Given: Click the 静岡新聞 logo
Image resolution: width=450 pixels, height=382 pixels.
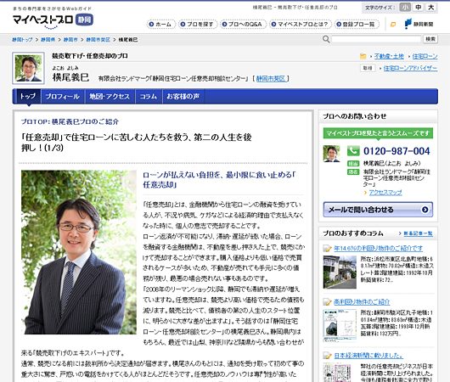Looking at the screenshot, I should click(419, 24).
